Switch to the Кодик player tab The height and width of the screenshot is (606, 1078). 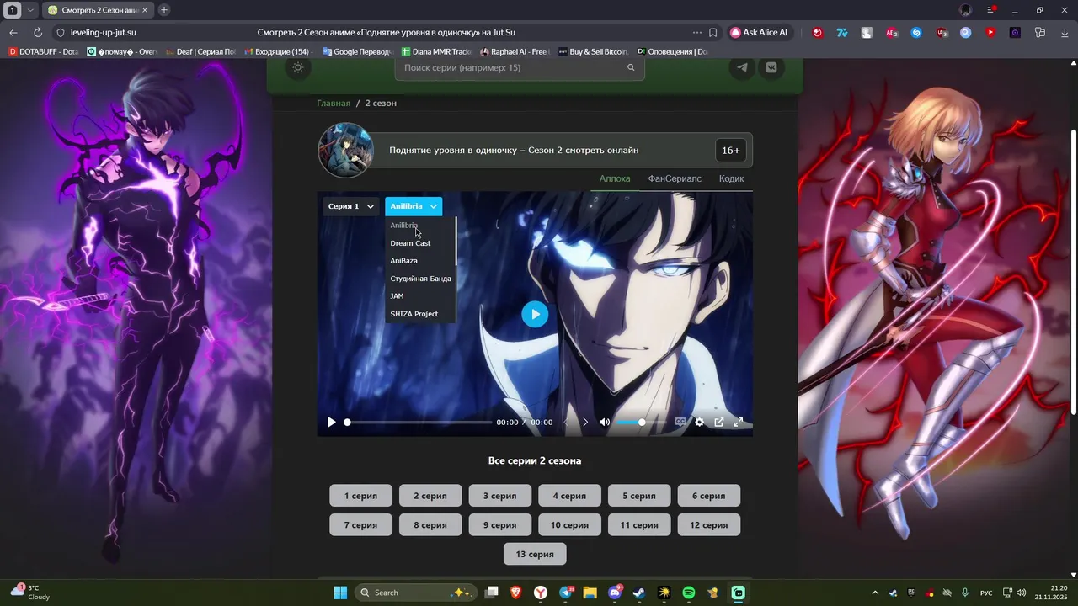click(x=731, y=178)
